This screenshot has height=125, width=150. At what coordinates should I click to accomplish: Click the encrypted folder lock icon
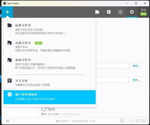pyautogui.click(x=9, y=60)
